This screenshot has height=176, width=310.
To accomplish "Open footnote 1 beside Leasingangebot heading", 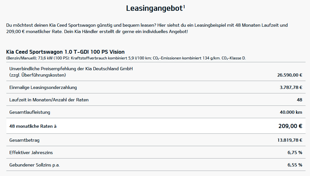I will (184, 6).
